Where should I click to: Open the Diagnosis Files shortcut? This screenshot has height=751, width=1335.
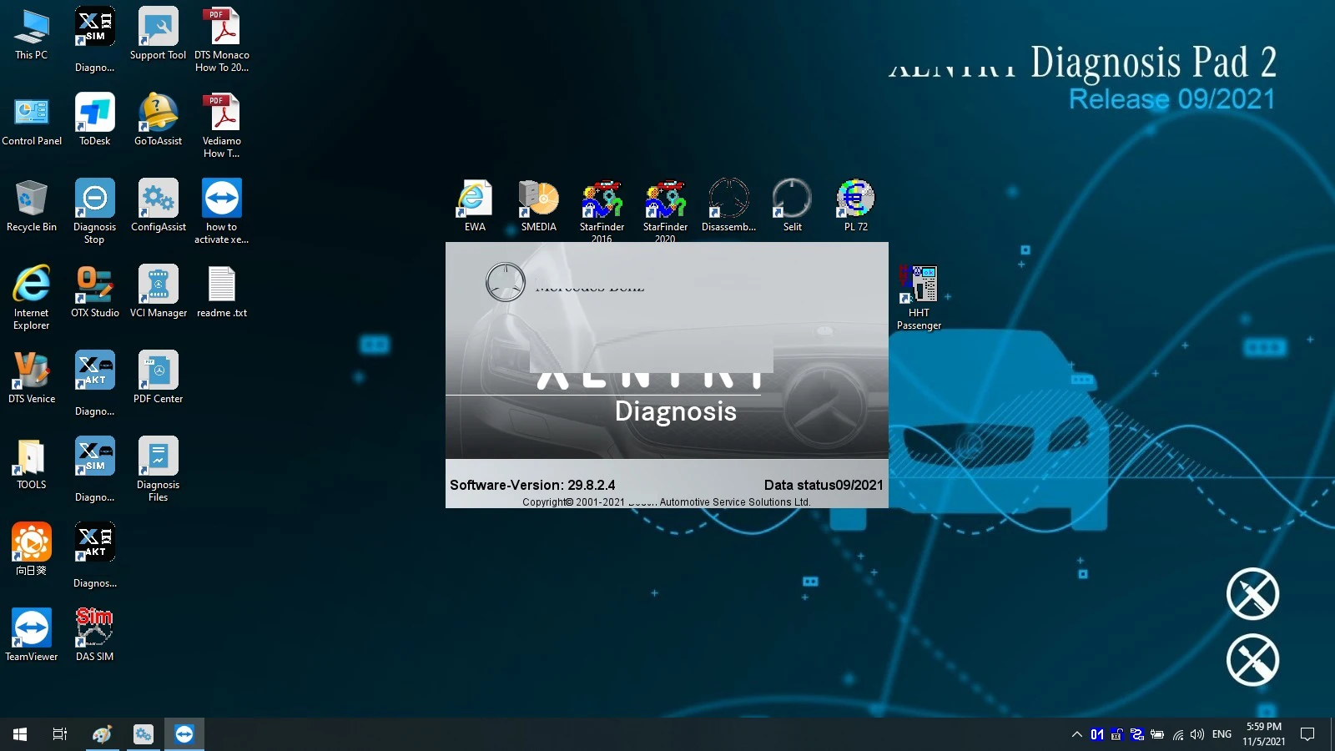pyautogui.click(x=159, y=468)
